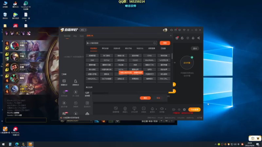Switch to the 娱乐天地 category tab
The image size is (262, 147).
click(x=128, y=48)
